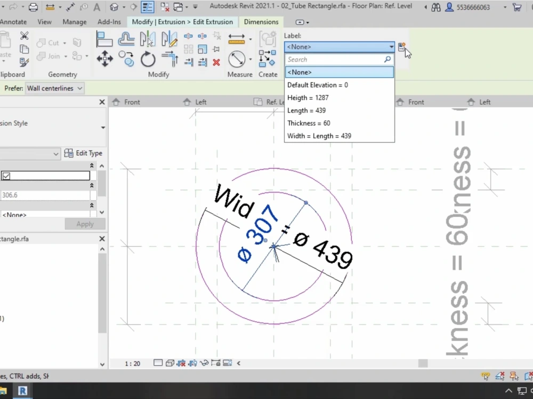The image size is (533, 399).
Task: Expand the Join geometry dropdown arrow
Action: tap(66, 56)
